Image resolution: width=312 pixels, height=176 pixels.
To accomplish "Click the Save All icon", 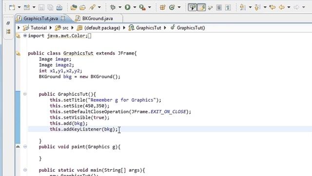I will (50, 7).
